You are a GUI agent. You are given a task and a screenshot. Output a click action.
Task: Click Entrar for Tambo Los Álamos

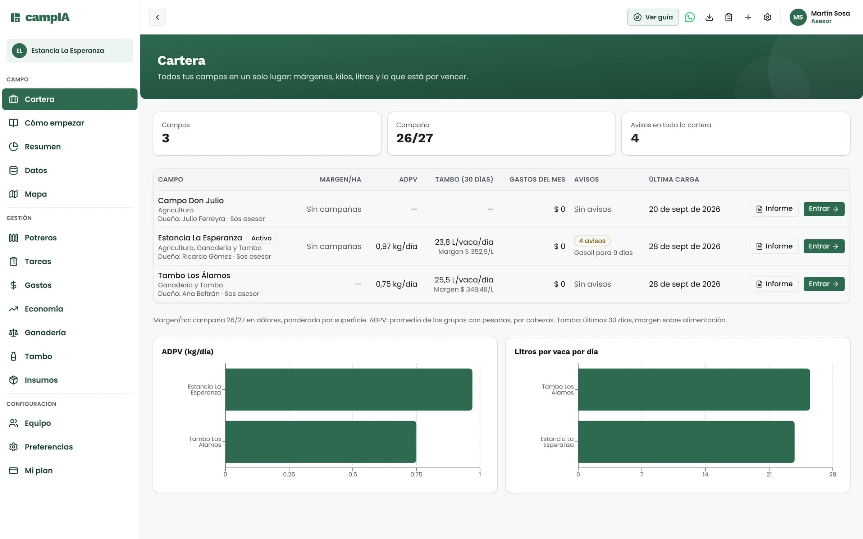824,284
